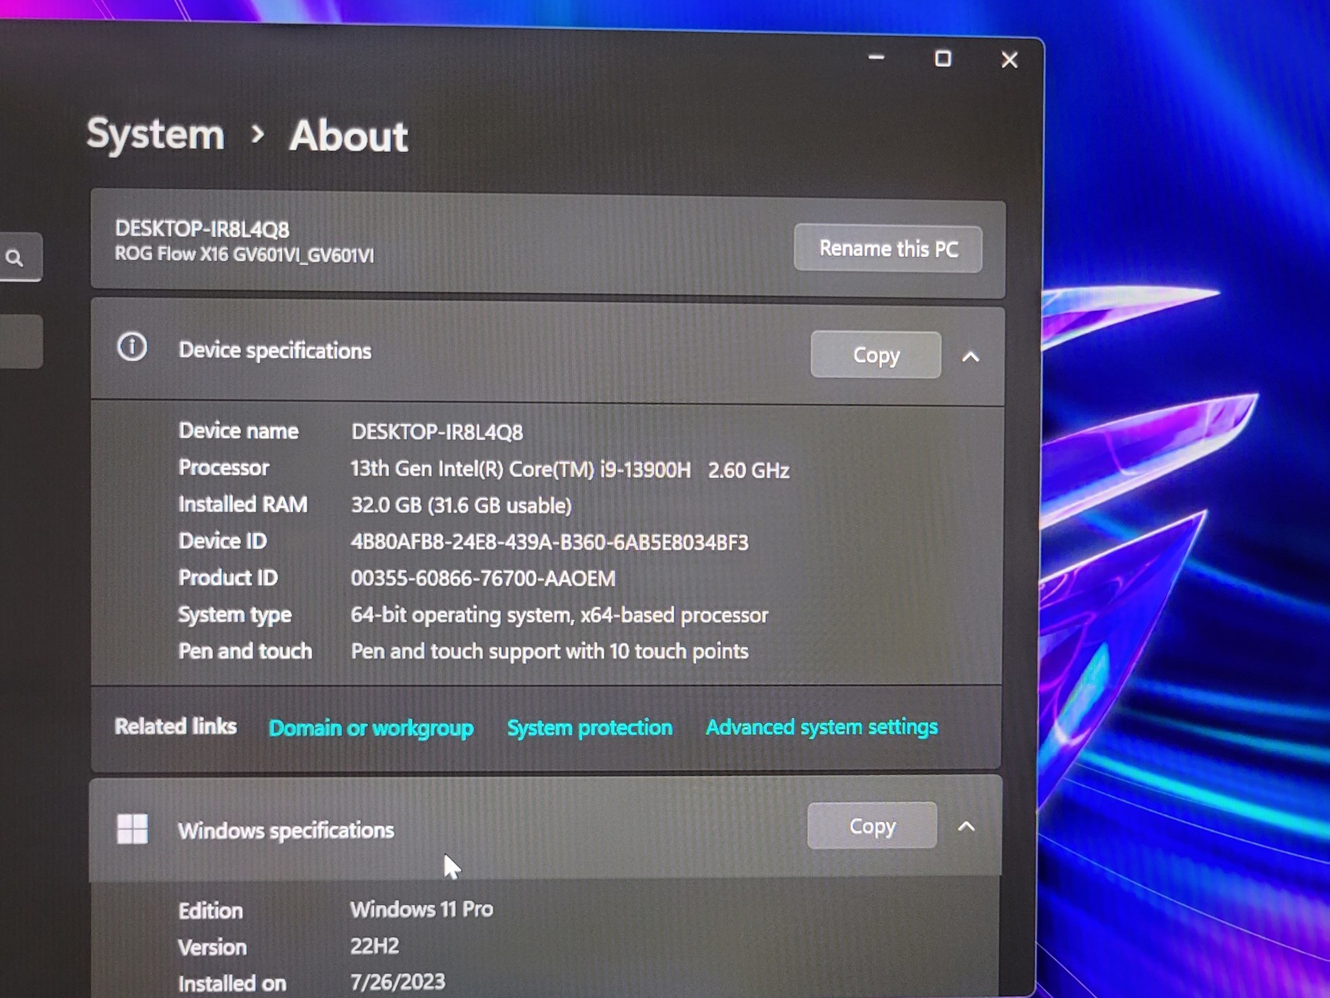Click the sidebar search input field
Viewport: 1330px width, 998px height.
coord(21,257)
